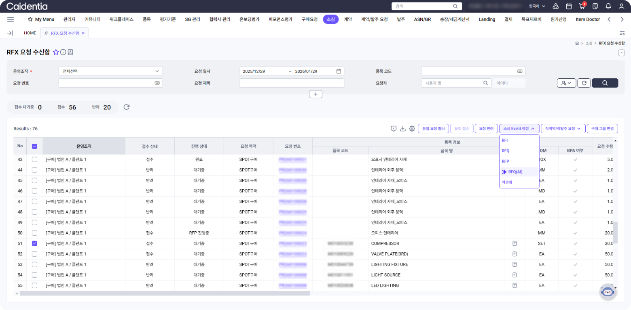Viewport: 631px width, 310px height.
Task: Click the notification bell icon
Action: pyautogui.click(x=608, y=6)
